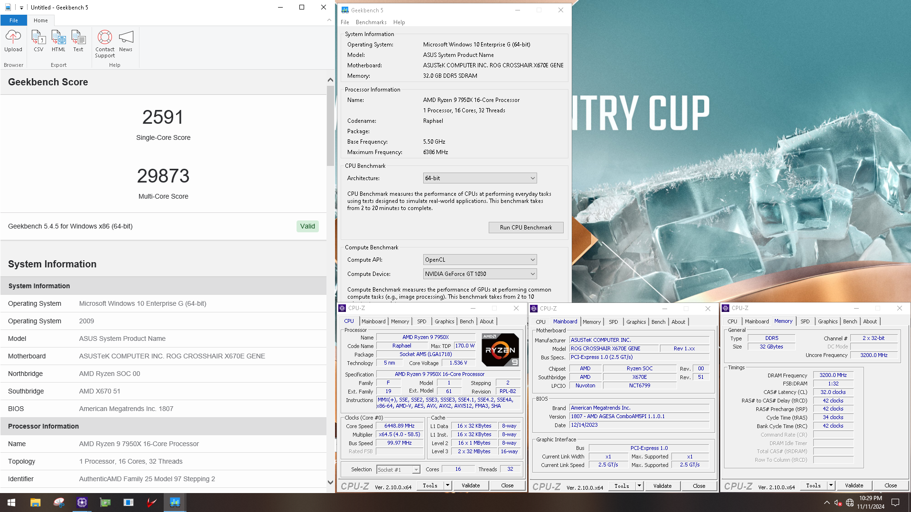This screenshot has height=512, width=911.
Task: Click Tools button in first CPU-Z window
Action: click(x=430, y=485)
